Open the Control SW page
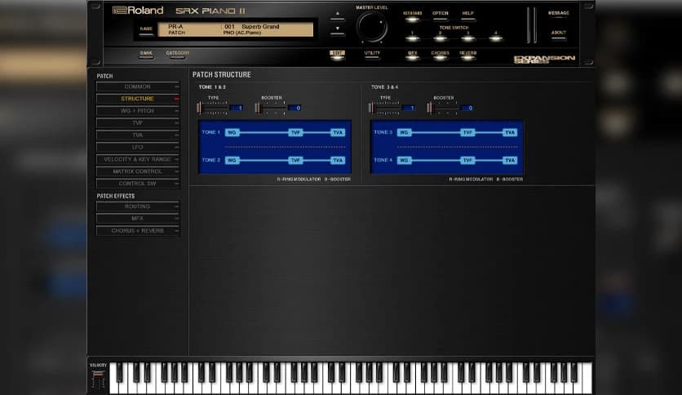The image size is (682, 395). [137, 184]
